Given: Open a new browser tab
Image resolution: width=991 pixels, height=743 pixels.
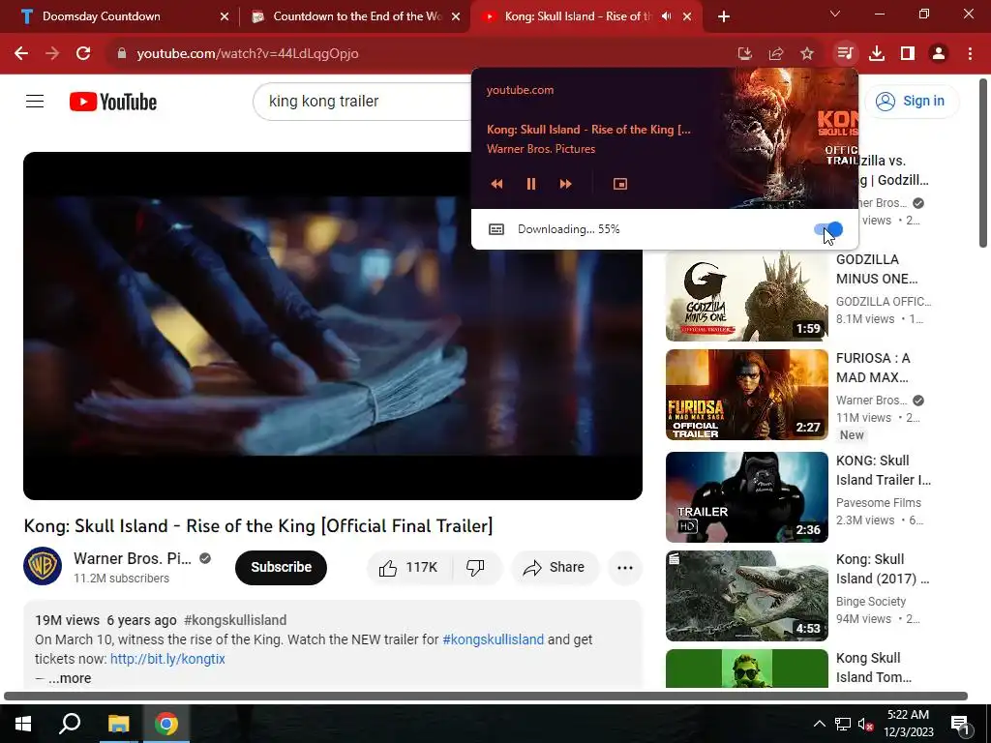Looking at the screenshot, I should 724,17.
